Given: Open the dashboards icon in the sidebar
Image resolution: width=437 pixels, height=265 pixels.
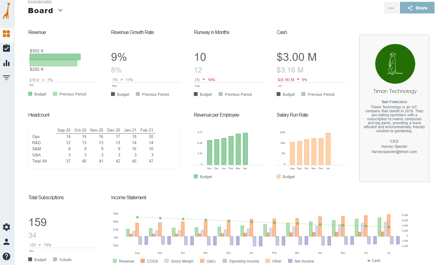Looking at the screenshot, I should tap(6, 33).
